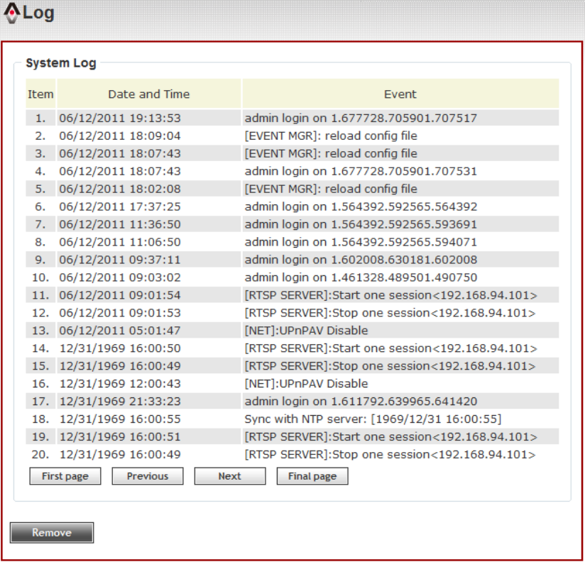Select timestamp 06/12/2011 09:37:11

[x=120, y=260]
